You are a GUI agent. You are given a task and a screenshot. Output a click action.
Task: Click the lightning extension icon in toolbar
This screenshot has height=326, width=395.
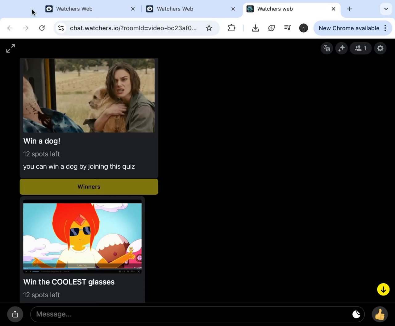(271, 28)
